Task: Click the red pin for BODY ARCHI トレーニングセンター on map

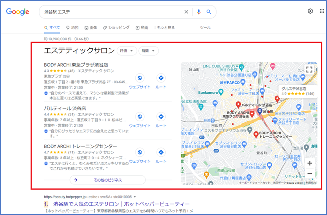Action: point(256,135)
